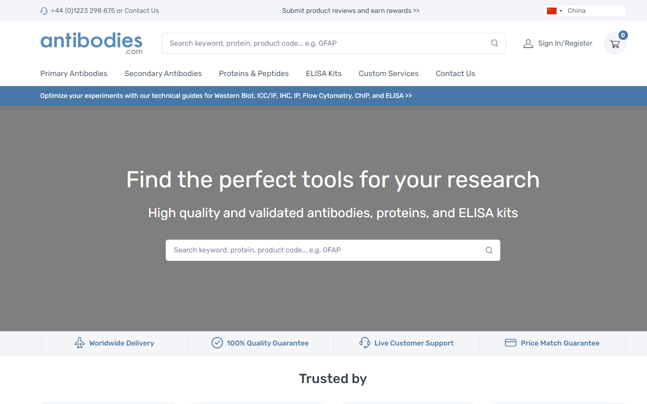
Task: Click the shopping cart icon
Action: pos(615,44)
